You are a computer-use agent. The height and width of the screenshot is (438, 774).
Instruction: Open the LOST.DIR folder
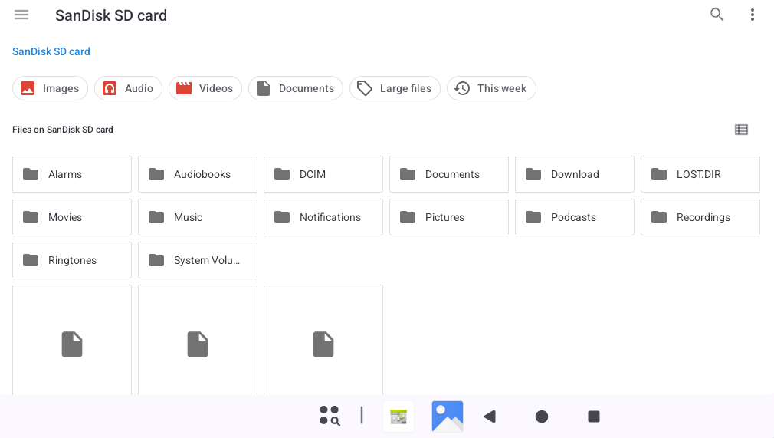point(700,174)
